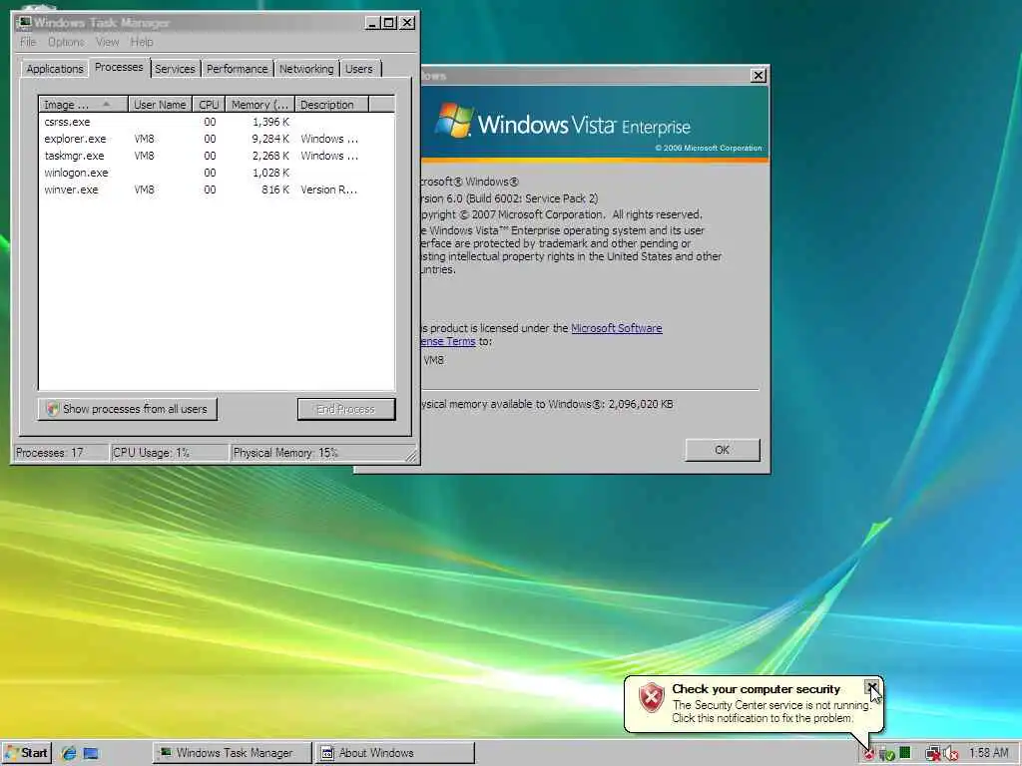Switch to the Services tab
The height and width of the screenshot is (766, 1022).
pyautogui.click(x=175, y=69)
